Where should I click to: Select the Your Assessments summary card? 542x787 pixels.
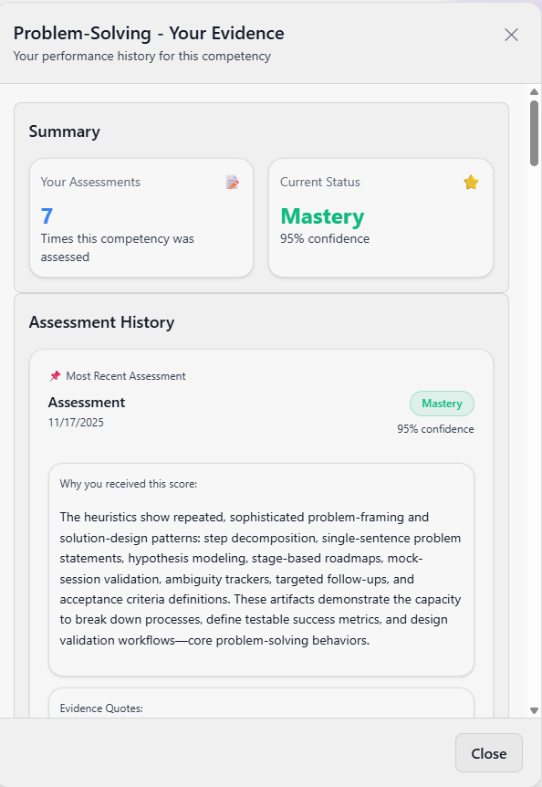(141, 218)
